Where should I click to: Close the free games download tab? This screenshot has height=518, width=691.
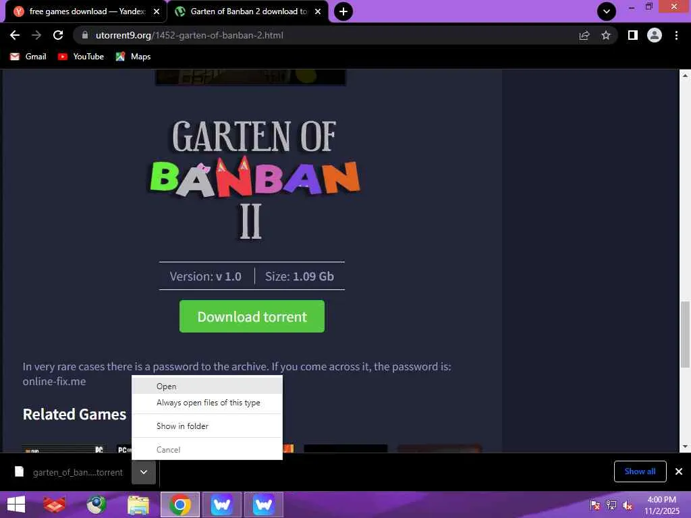(x=157, y=11)
